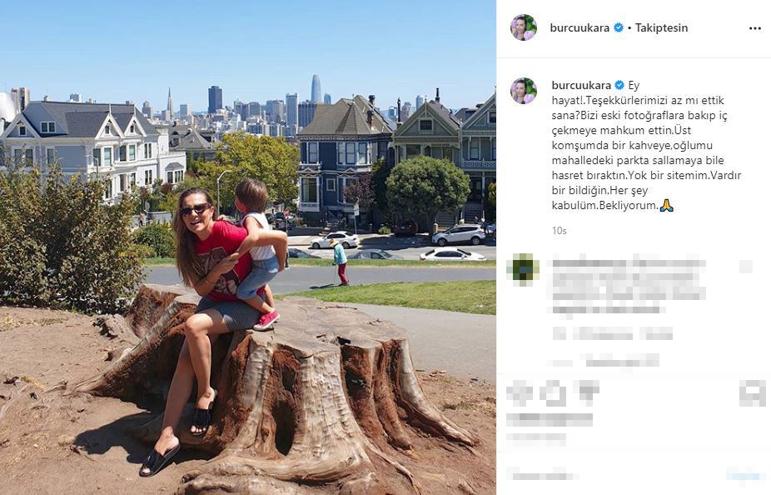Click the blurred comment bubble icon
771x495 pixels.
(554, 392)
